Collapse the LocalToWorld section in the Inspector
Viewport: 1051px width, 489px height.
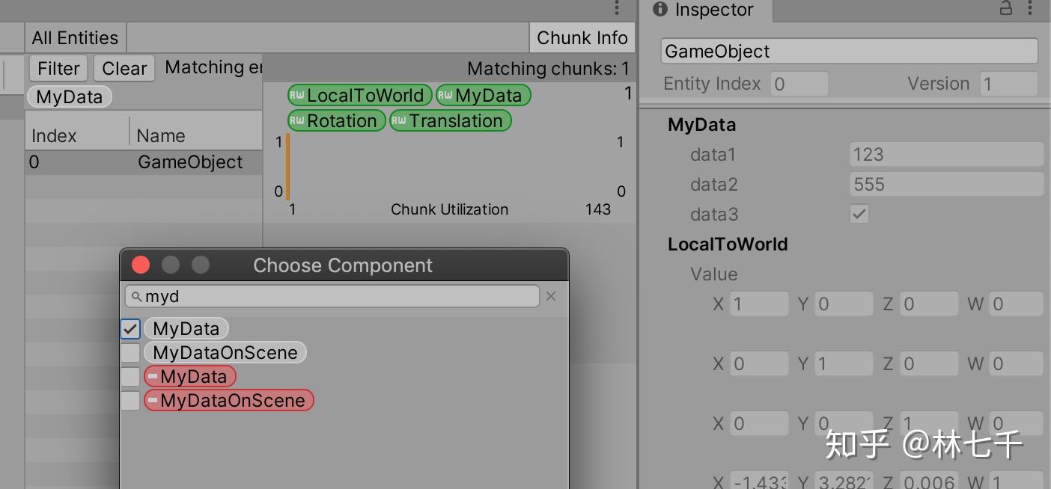tap(728, 244)
